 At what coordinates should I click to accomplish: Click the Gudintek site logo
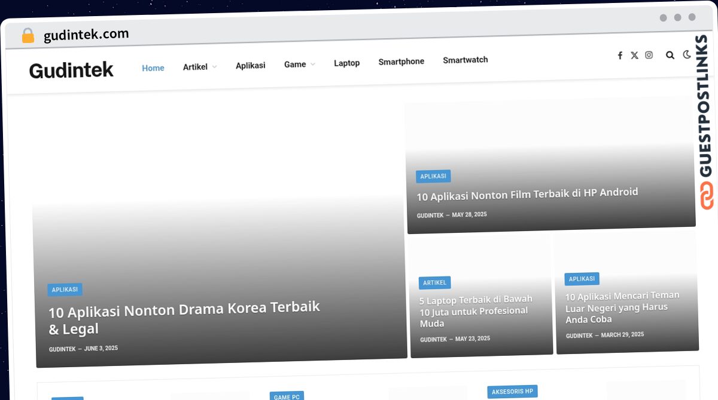coord(71,70)
